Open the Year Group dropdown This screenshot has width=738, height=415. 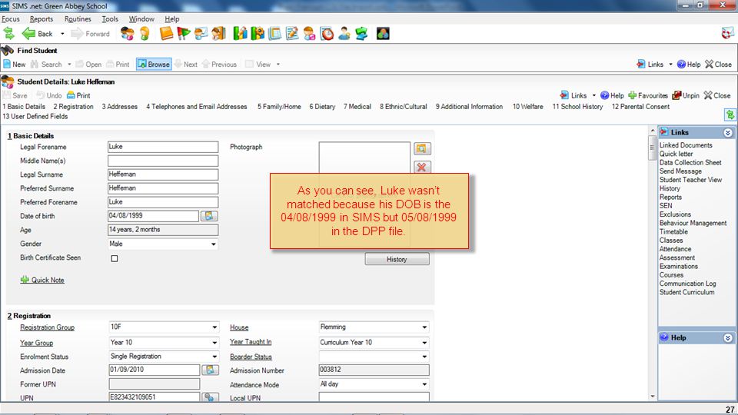[214, 343]
